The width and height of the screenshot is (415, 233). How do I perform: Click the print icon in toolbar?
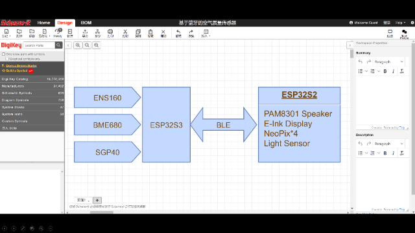pyautogui.click(x=110, y=33)
